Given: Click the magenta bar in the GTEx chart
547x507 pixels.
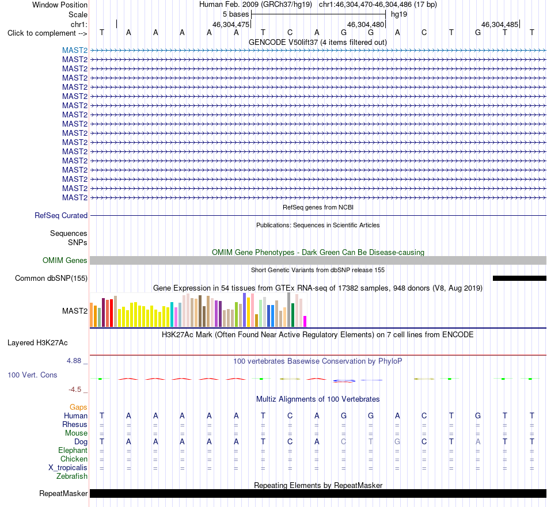Looking at the screenshot, I should click(305, 321).
